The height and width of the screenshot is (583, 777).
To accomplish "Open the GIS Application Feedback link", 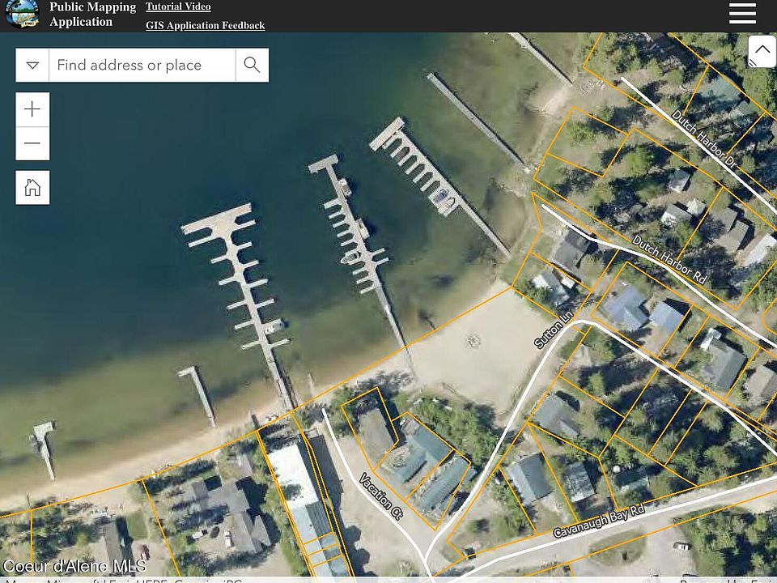I will [x=205, y=26].
